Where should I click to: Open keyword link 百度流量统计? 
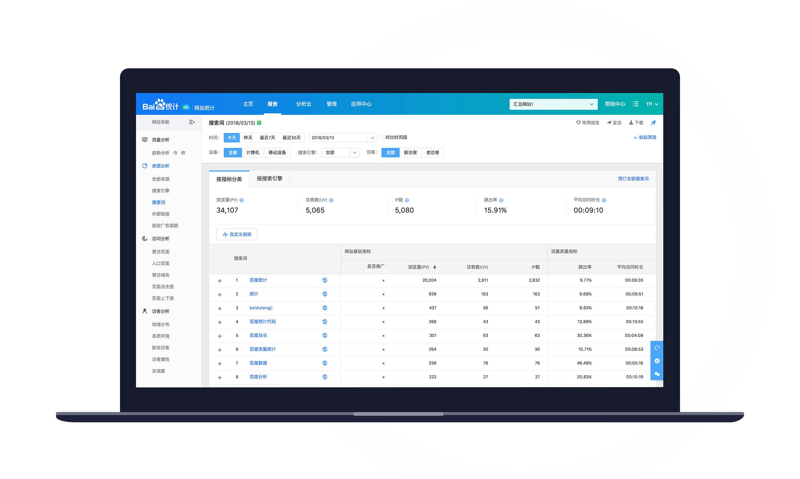click(263, 349)
